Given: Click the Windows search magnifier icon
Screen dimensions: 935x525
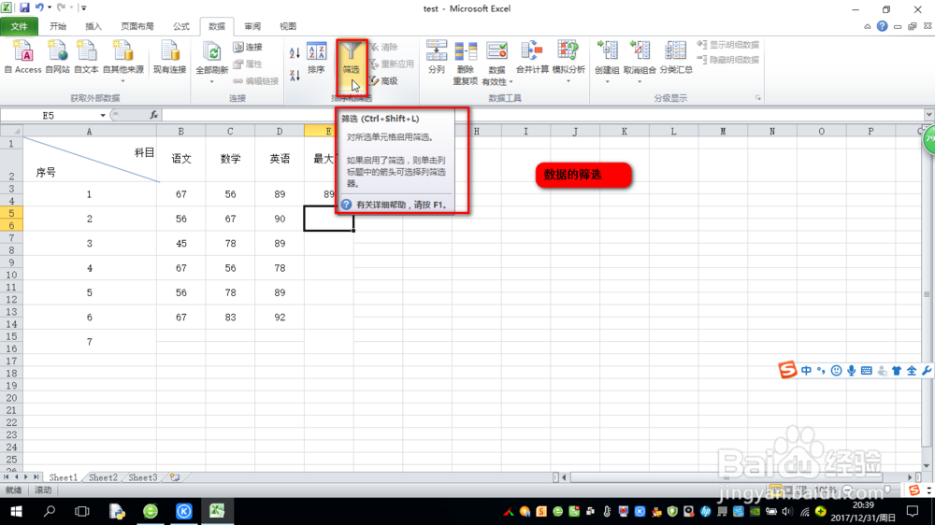Looking at the screenshot, I should (50, 511).
